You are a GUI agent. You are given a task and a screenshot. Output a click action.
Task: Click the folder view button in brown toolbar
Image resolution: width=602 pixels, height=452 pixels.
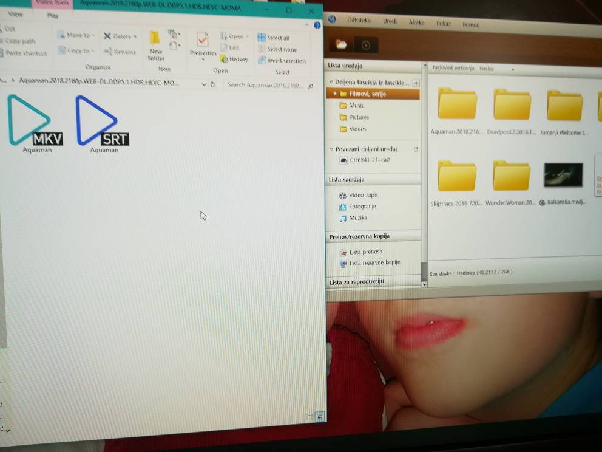[341, 44]
